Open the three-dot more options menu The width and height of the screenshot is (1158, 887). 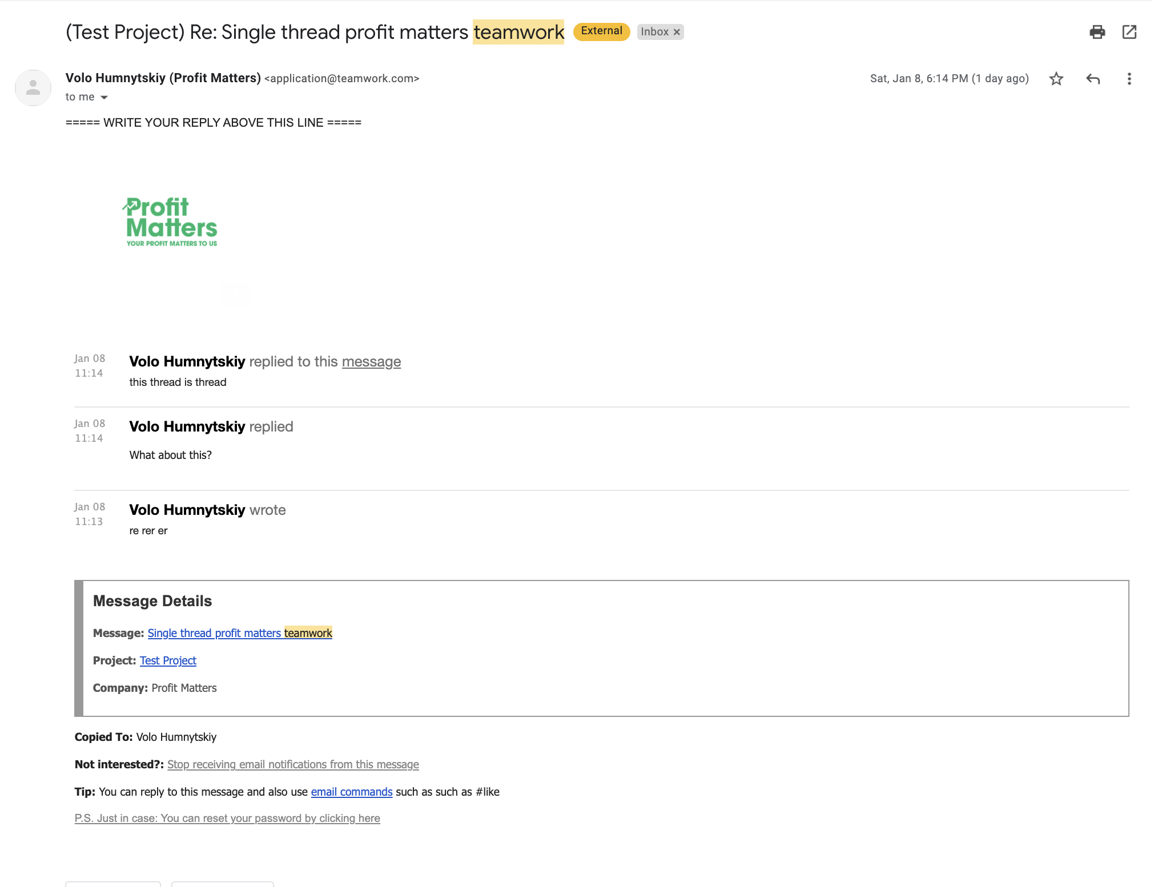tap(1128, 79)
